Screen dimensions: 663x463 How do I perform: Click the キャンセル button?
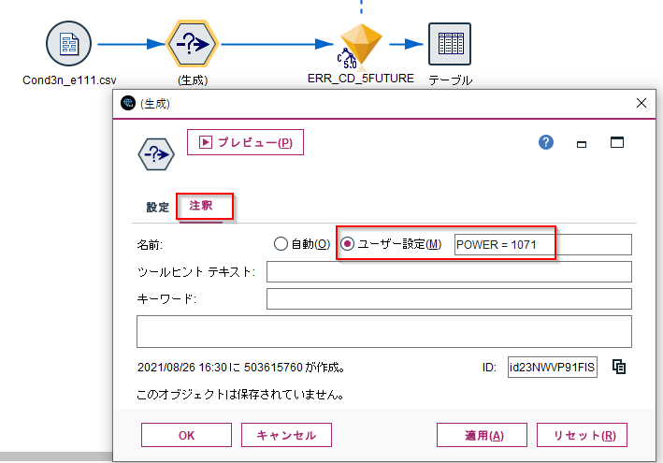(286, 435)
